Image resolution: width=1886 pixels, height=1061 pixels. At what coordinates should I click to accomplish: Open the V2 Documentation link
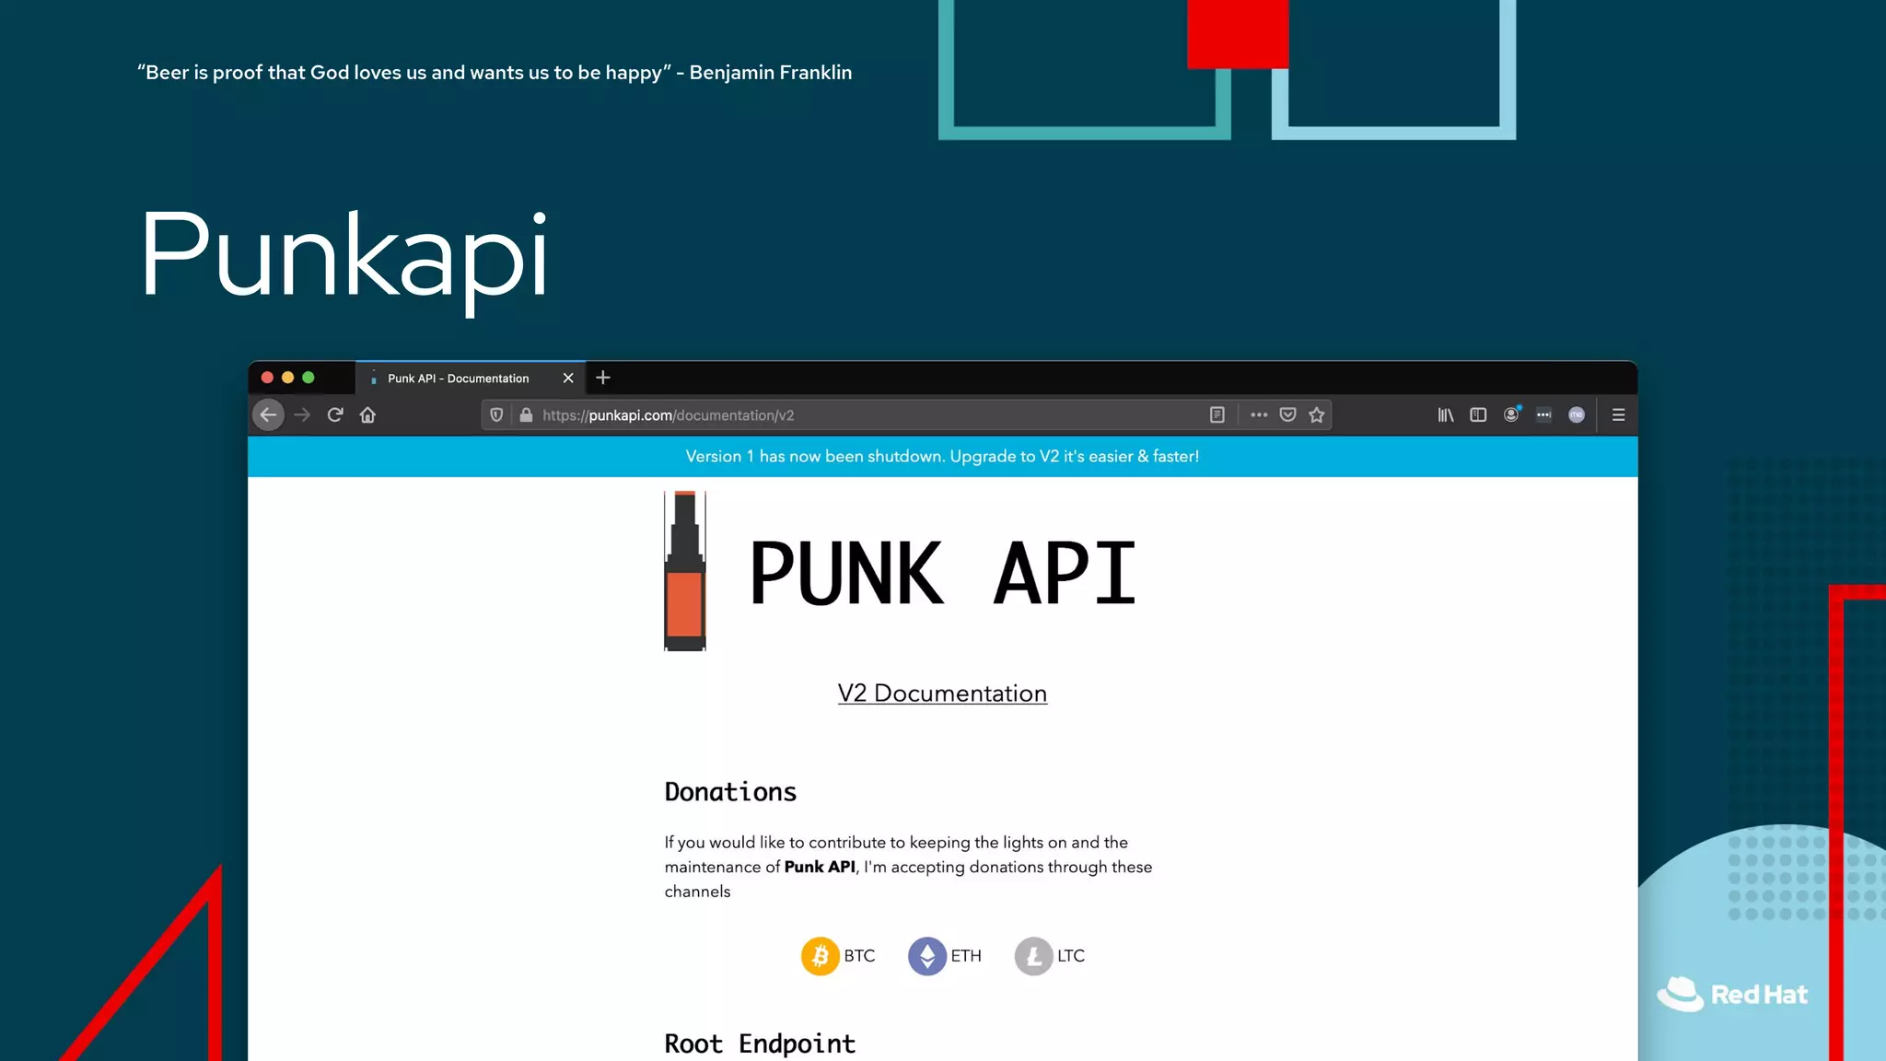(942, 694)
